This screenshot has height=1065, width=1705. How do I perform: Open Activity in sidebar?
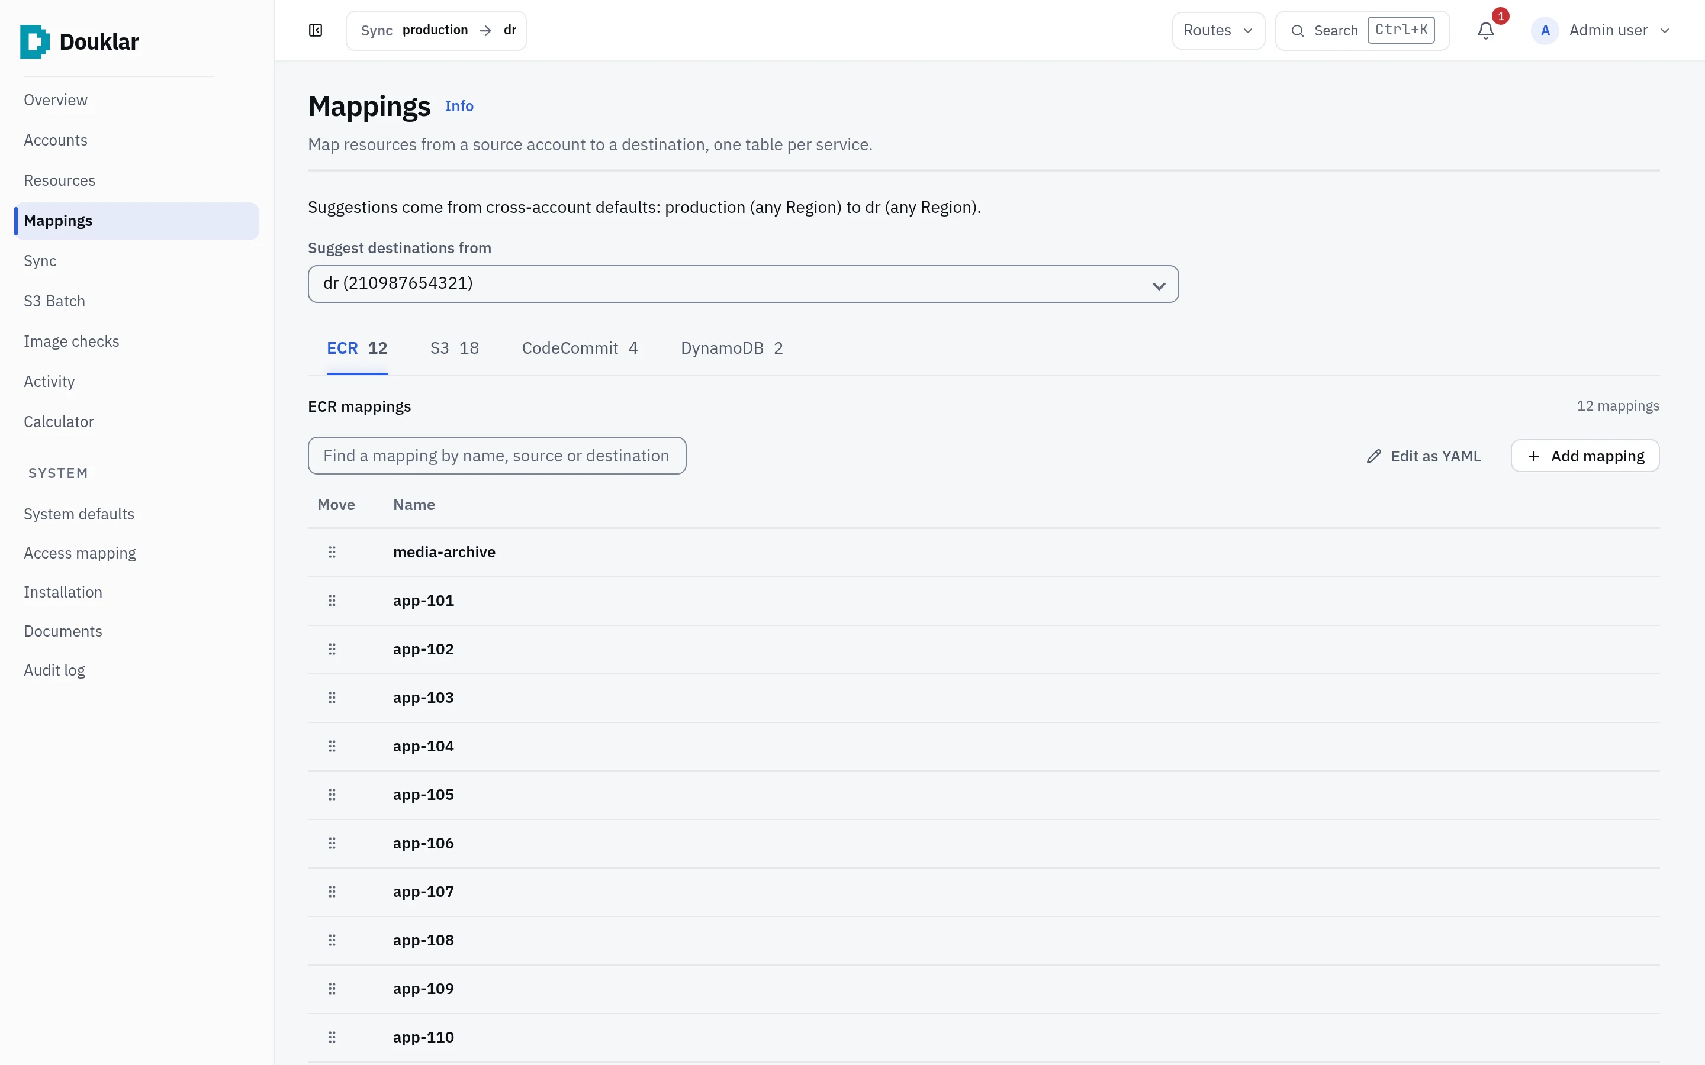point(49,381)
